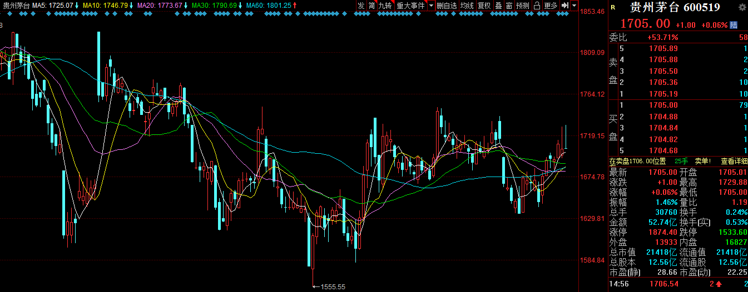The image size is (748, 292).
Task: Click the 跌停 value 1533.60
Action: click(x=732, y=232)
